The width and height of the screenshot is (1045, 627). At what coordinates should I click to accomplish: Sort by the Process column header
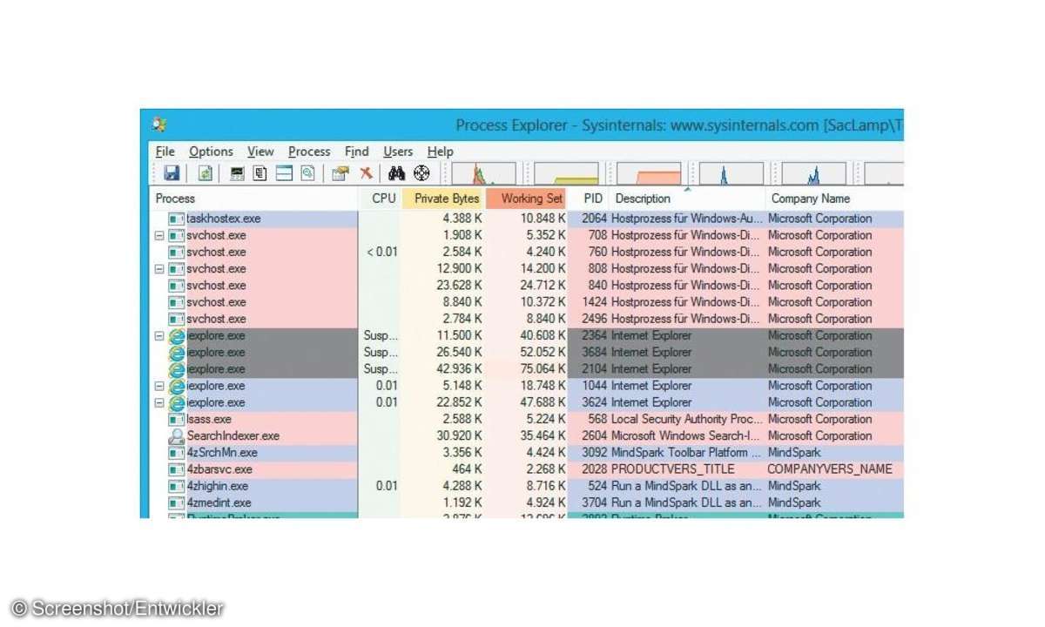tap(253, 199)
